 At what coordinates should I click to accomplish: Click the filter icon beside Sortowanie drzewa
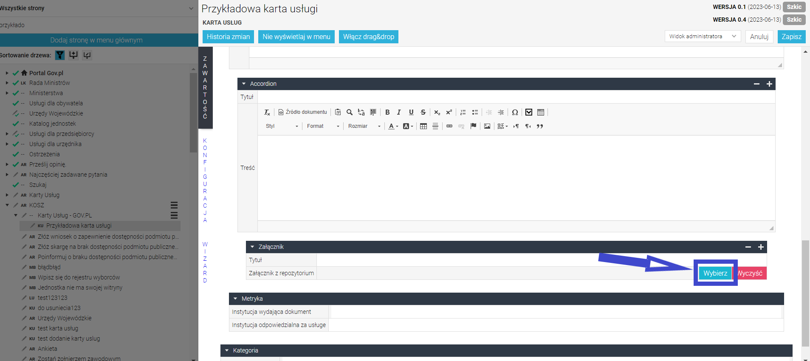pyautogui.click(x=60, y=55)
